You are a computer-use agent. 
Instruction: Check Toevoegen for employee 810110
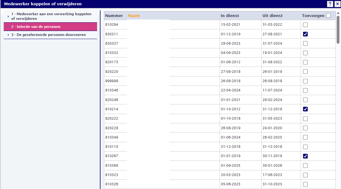pyautogui.click(x=305, y=147)
